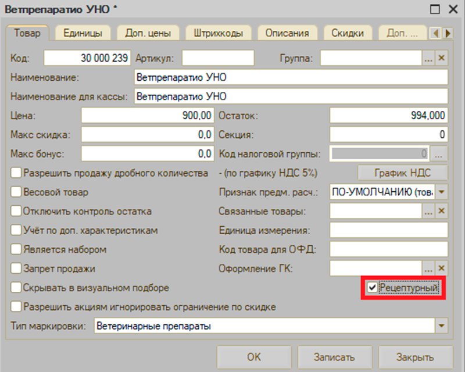Click the Остаток field showing 994,000
Viewport: 465px width, 372px height.
(389, 116)
